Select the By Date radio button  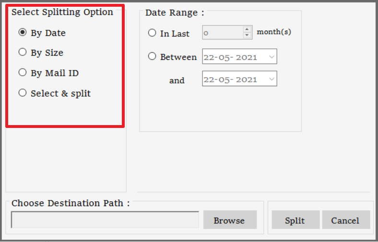pyautogui.click(x=23, y=33)
